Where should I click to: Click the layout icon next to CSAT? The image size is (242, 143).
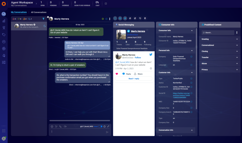click(x=106, y=4)
